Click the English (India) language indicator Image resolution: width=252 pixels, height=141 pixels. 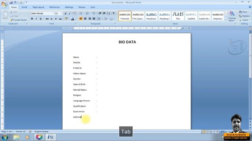[x=41, y=132]
